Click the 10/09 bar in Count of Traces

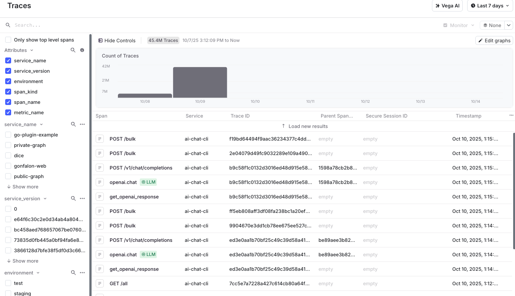coord(200,82)
